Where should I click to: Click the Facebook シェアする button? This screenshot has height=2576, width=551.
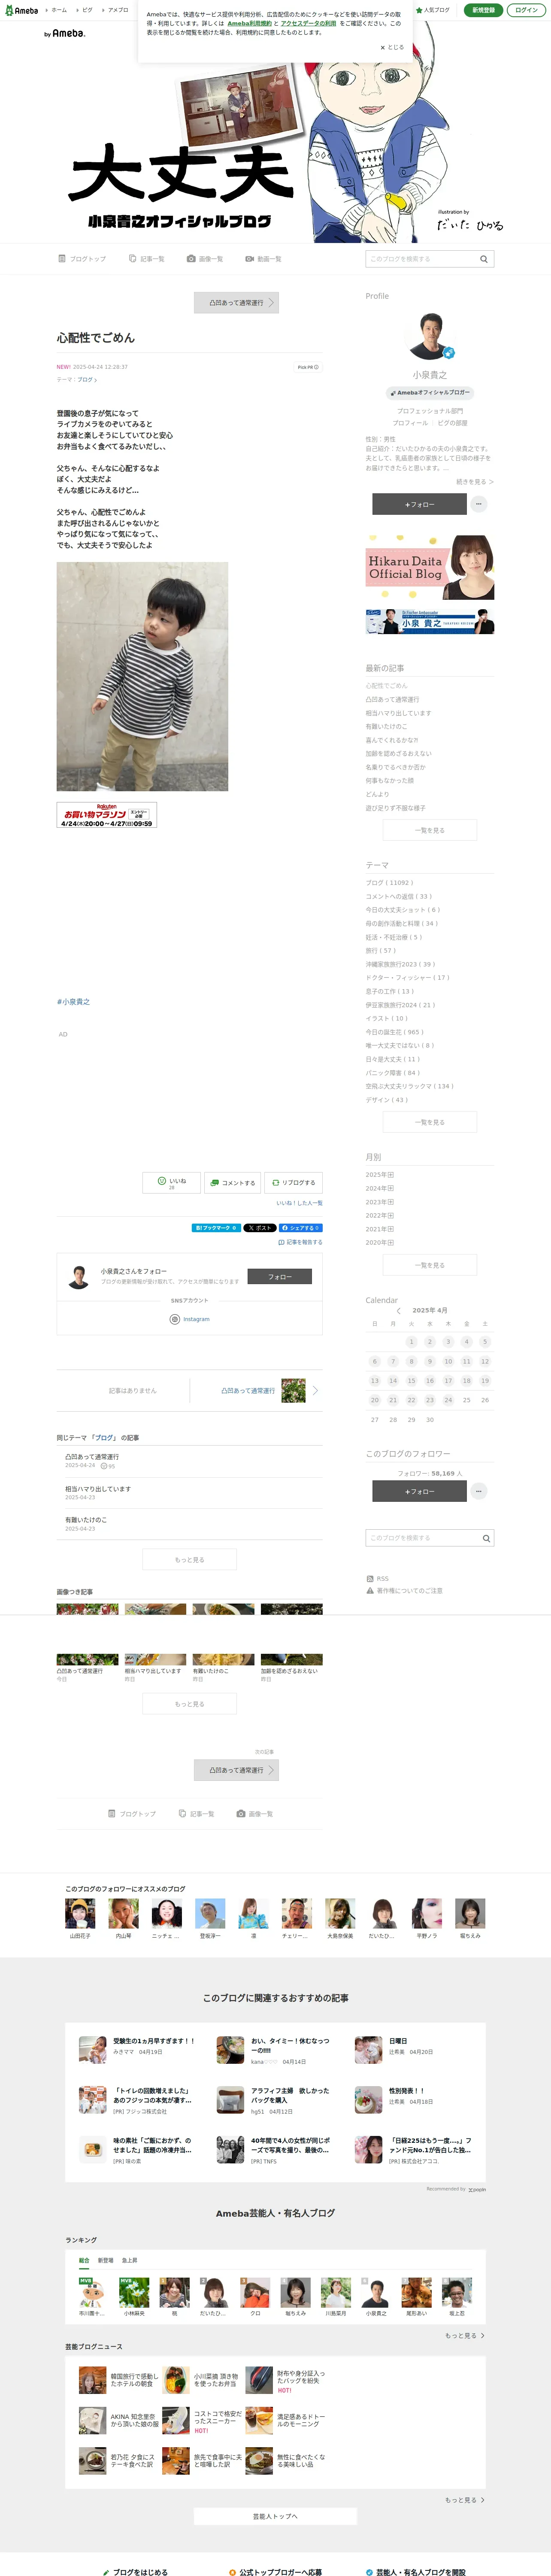tap(300, 1227)
